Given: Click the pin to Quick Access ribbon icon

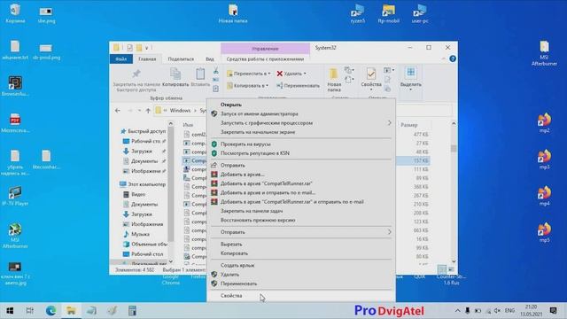Looking at the screenshot, I should tap(136, 74).
